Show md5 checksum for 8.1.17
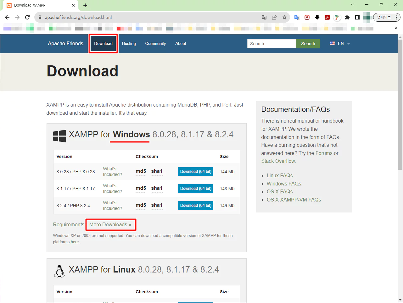The image size is (403, 303). point(141,188)
